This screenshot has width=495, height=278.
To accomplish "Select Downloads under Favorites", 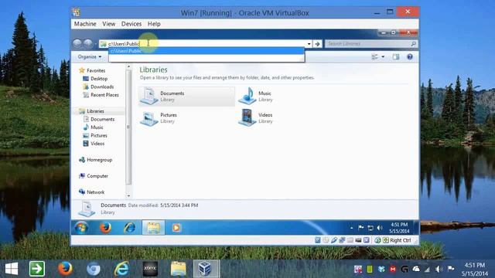I will tap(98, 87).
